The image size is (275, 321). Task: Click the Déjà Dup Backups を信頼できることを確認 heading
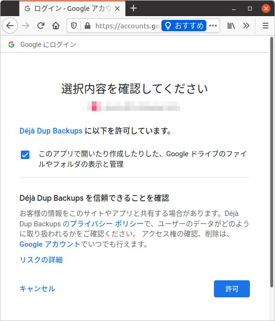click(94, 198)
